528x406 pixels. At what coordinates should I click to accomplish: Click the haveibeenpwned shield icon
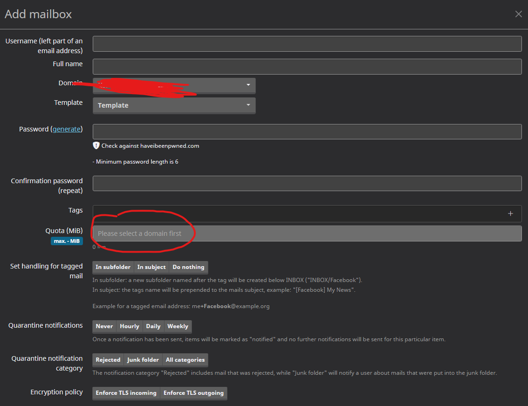click(96, 145)
